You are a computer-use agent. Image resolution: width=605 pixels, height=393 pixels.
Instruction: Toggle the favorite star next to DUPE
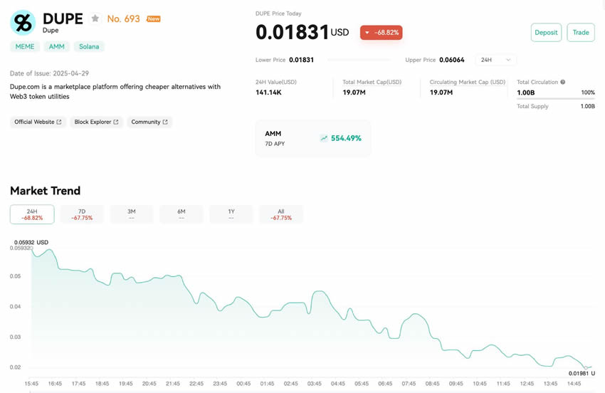pos(95,18)
